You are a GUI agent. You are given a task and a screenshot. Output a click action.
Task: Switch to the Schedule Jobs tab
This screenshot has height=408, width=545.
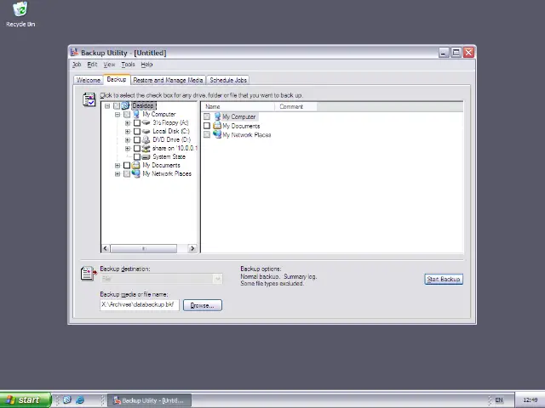[228, 80]
